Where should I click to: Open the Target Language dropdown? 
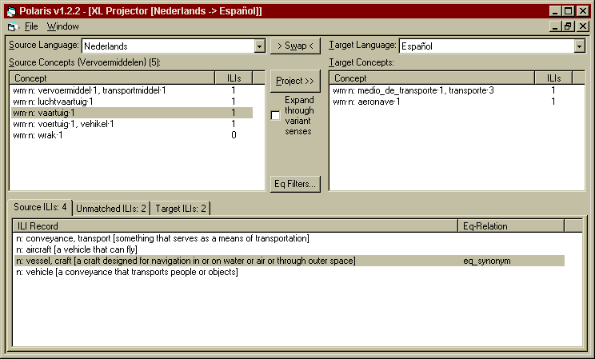(579, 46)
